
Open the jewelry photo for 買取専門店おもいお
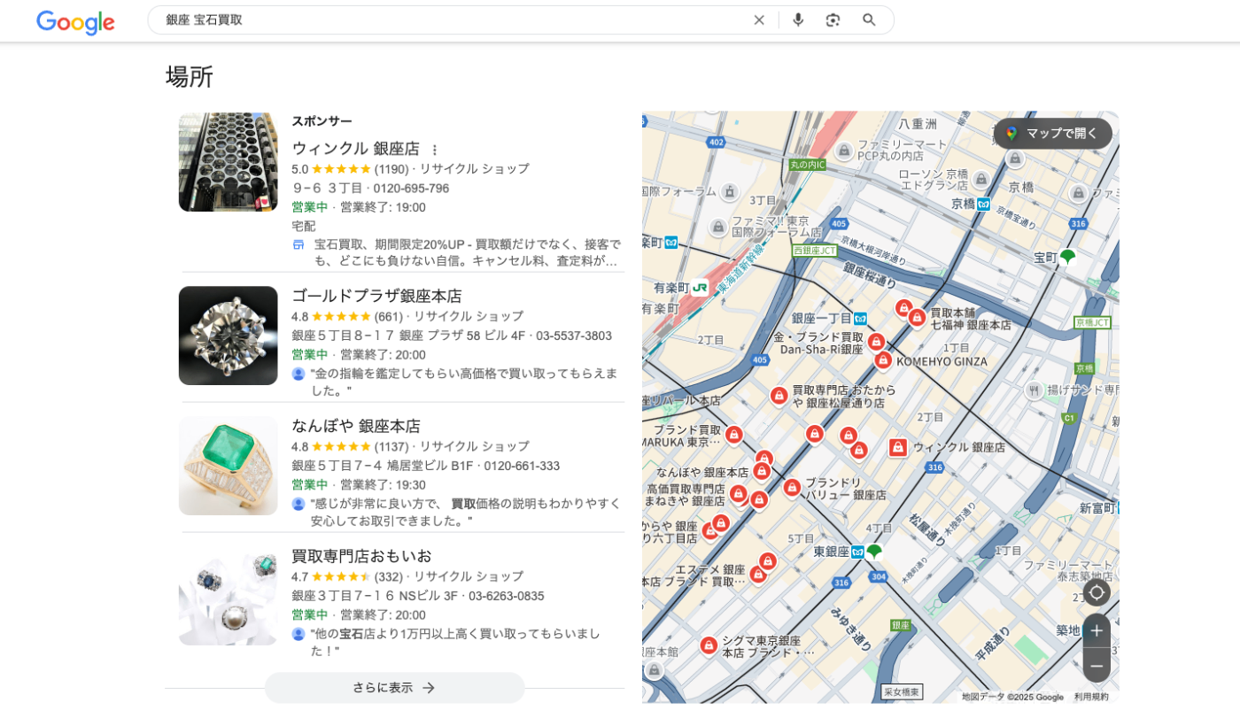pyautogui.click(x=228, y=596)
